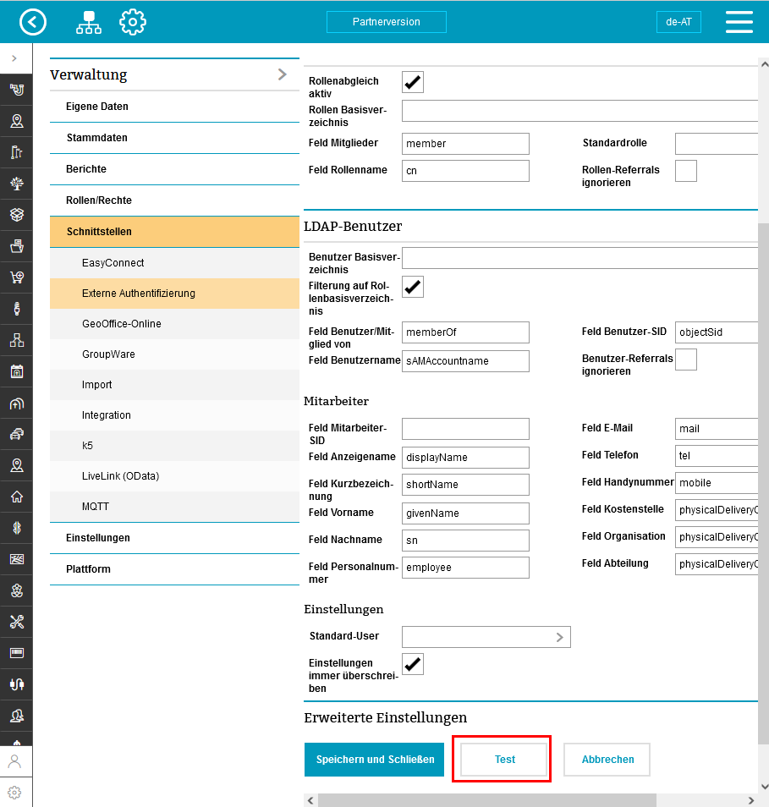Screen dimensions: 769x807
Task: Open the flower green-space icon
Action: pos(17,590)
